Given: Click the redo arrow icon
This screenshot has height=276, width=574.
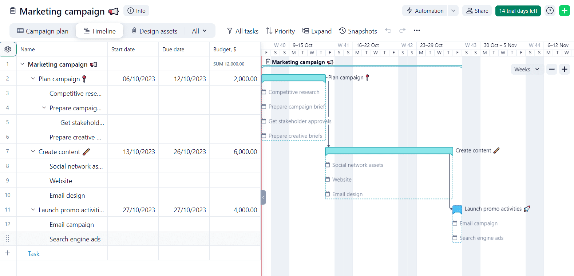Looking at the screenshot, I should [402, 31].
